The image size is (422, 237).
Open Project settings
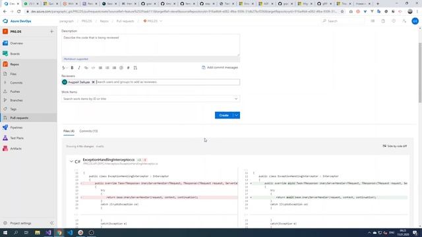tap(20, 223)
